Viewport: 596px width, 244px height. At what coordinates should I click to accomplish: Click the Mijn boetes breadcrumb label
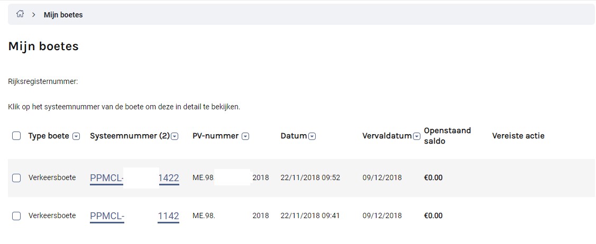click(63, 15)
